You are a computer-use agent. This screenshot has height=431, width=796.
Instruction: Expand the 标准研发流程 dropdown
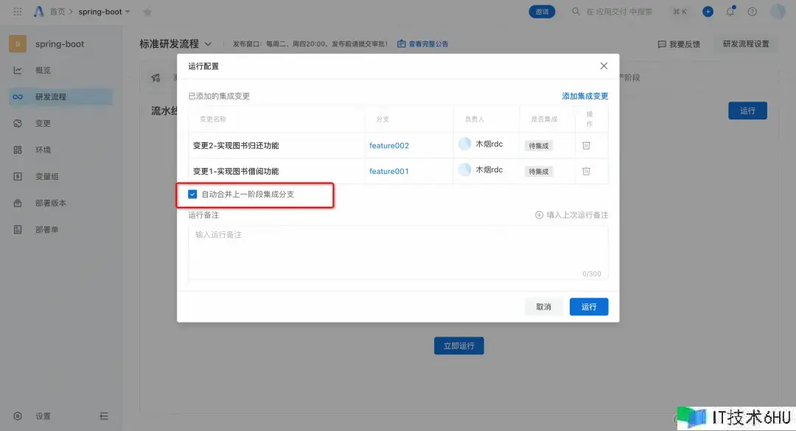pos(208,44)
